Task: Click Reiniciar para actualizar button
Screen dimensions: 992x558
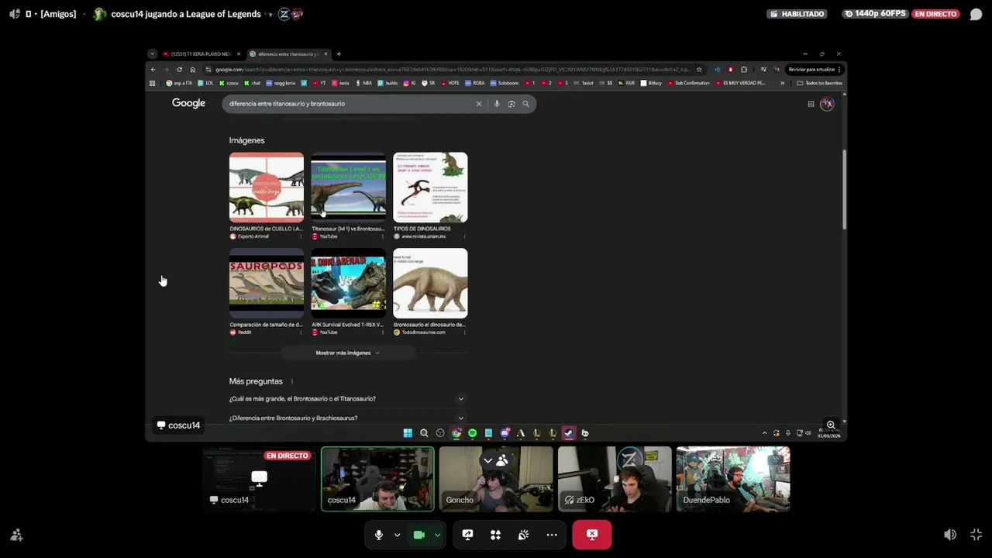Action: click(x=815, y=70)
